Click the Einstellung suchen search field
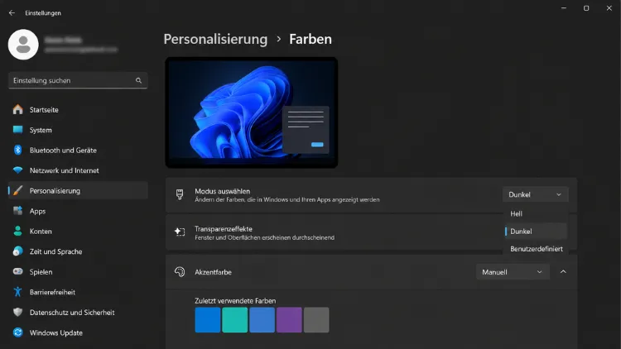The image size is (621, 349). click(x=78, y=80)
